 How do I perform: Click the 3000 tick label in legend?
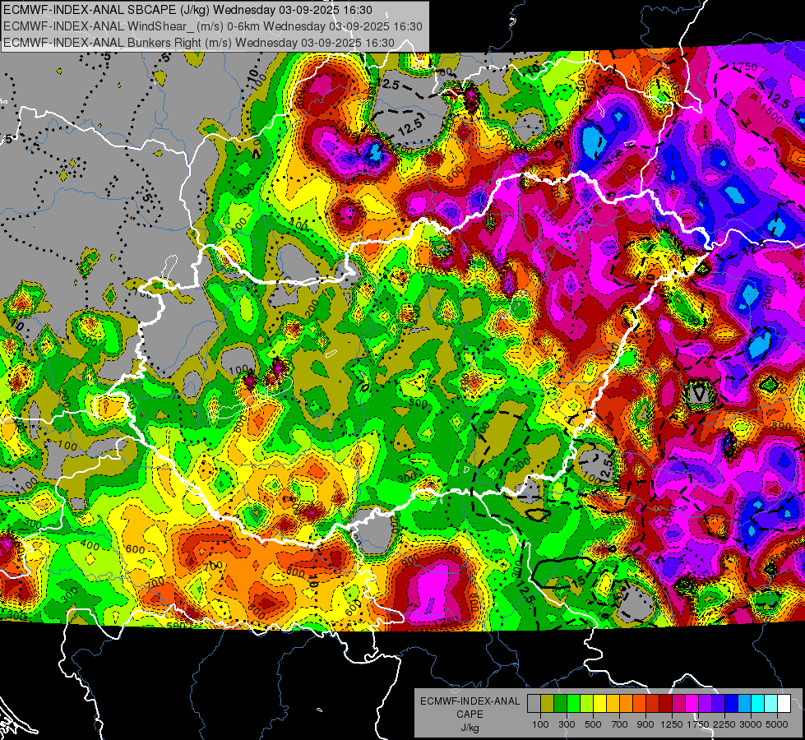tap(751, 724)
